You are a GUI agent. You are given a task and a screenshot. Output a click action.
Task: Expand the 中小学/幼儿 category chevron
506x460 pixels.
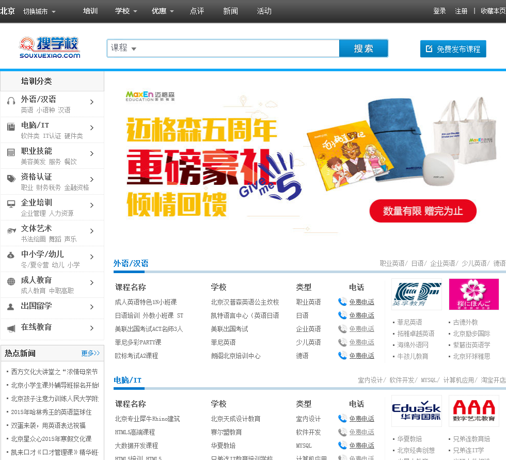92,257
